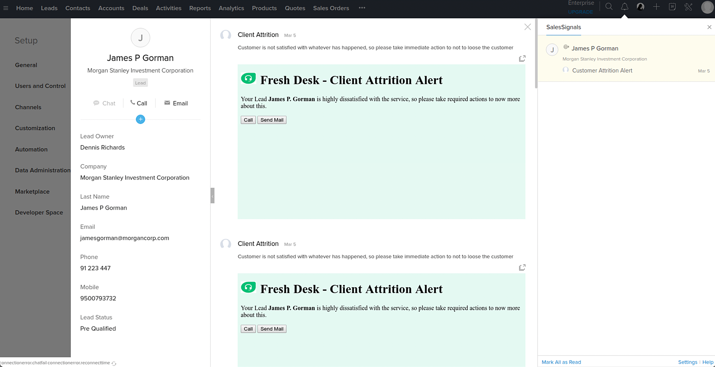Click the hamburger menu icon
The image size is (715, 367).
6,8
